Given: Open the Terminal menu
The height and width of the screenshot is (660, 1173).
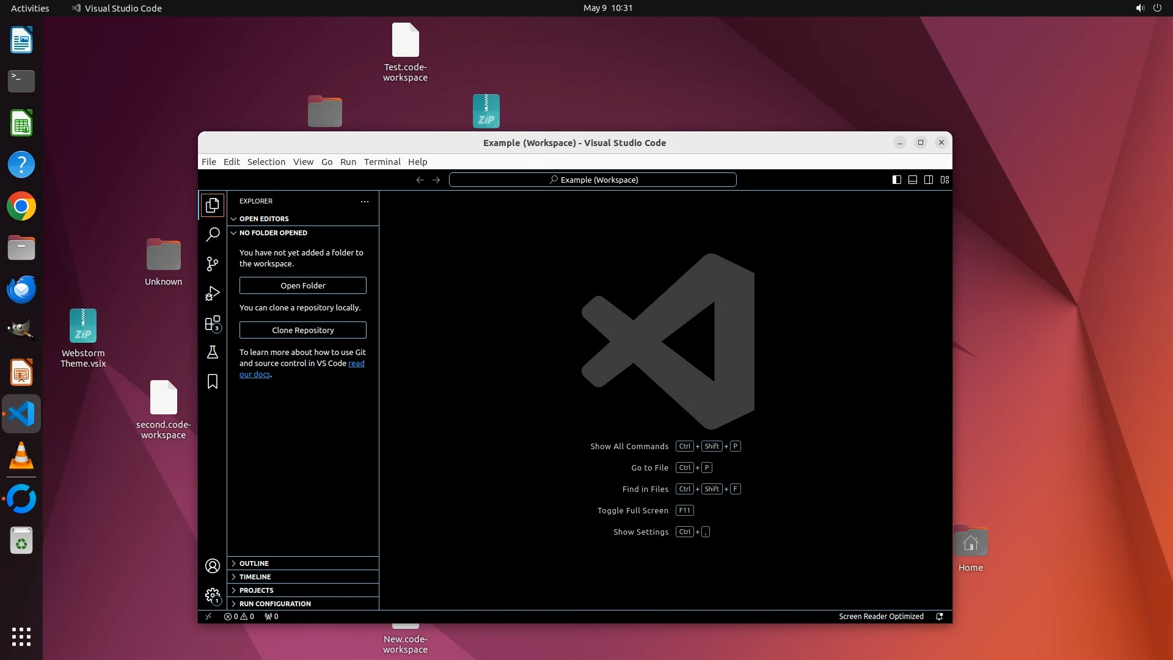Looking at the screenshot, I should 382,162.
